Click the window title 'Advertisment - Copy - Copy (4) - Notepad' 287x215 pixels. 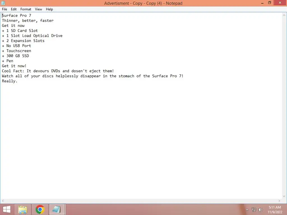click(x=143, y=3)
